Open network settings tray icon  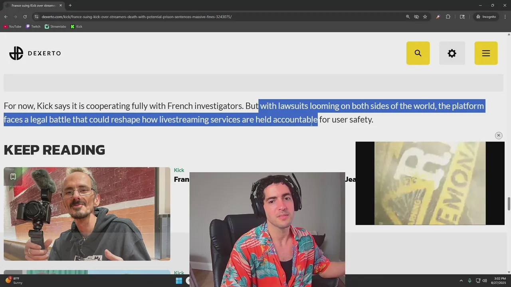pyautogui.click(x=478, y=281)
